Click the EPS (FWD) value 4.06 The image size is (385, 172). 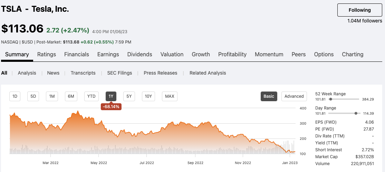[x=369, y=122]
